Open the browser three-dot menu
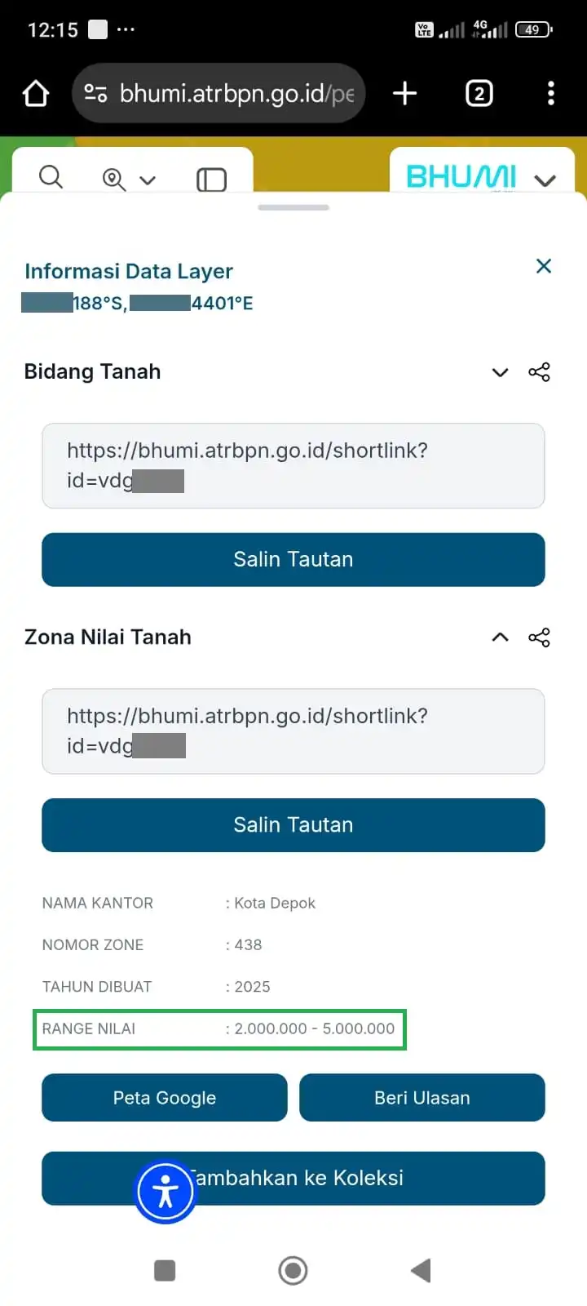The height and width of the screenshot is (1306, 587). pyautogui.click(x=551, y=94)
